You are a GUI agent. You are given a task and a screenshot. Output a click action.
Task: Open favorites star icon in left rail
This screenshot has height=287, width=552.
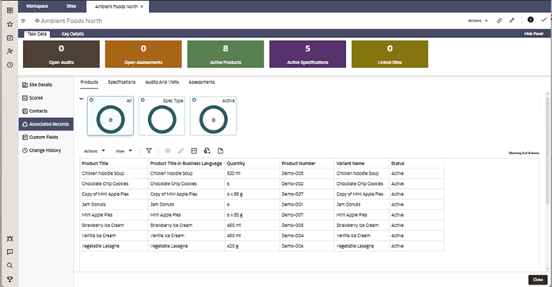pyautogui.click(x=10, y=25)
